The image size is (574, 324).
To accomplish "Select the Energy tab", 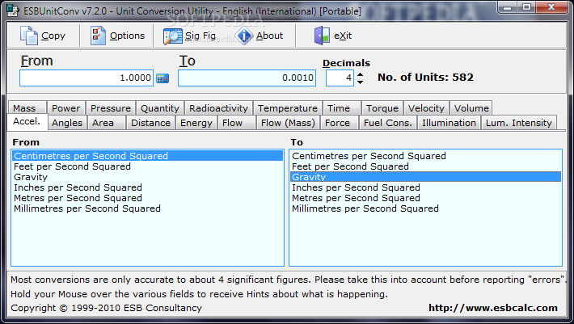I will pyautogui.click(x=196, y=123).
